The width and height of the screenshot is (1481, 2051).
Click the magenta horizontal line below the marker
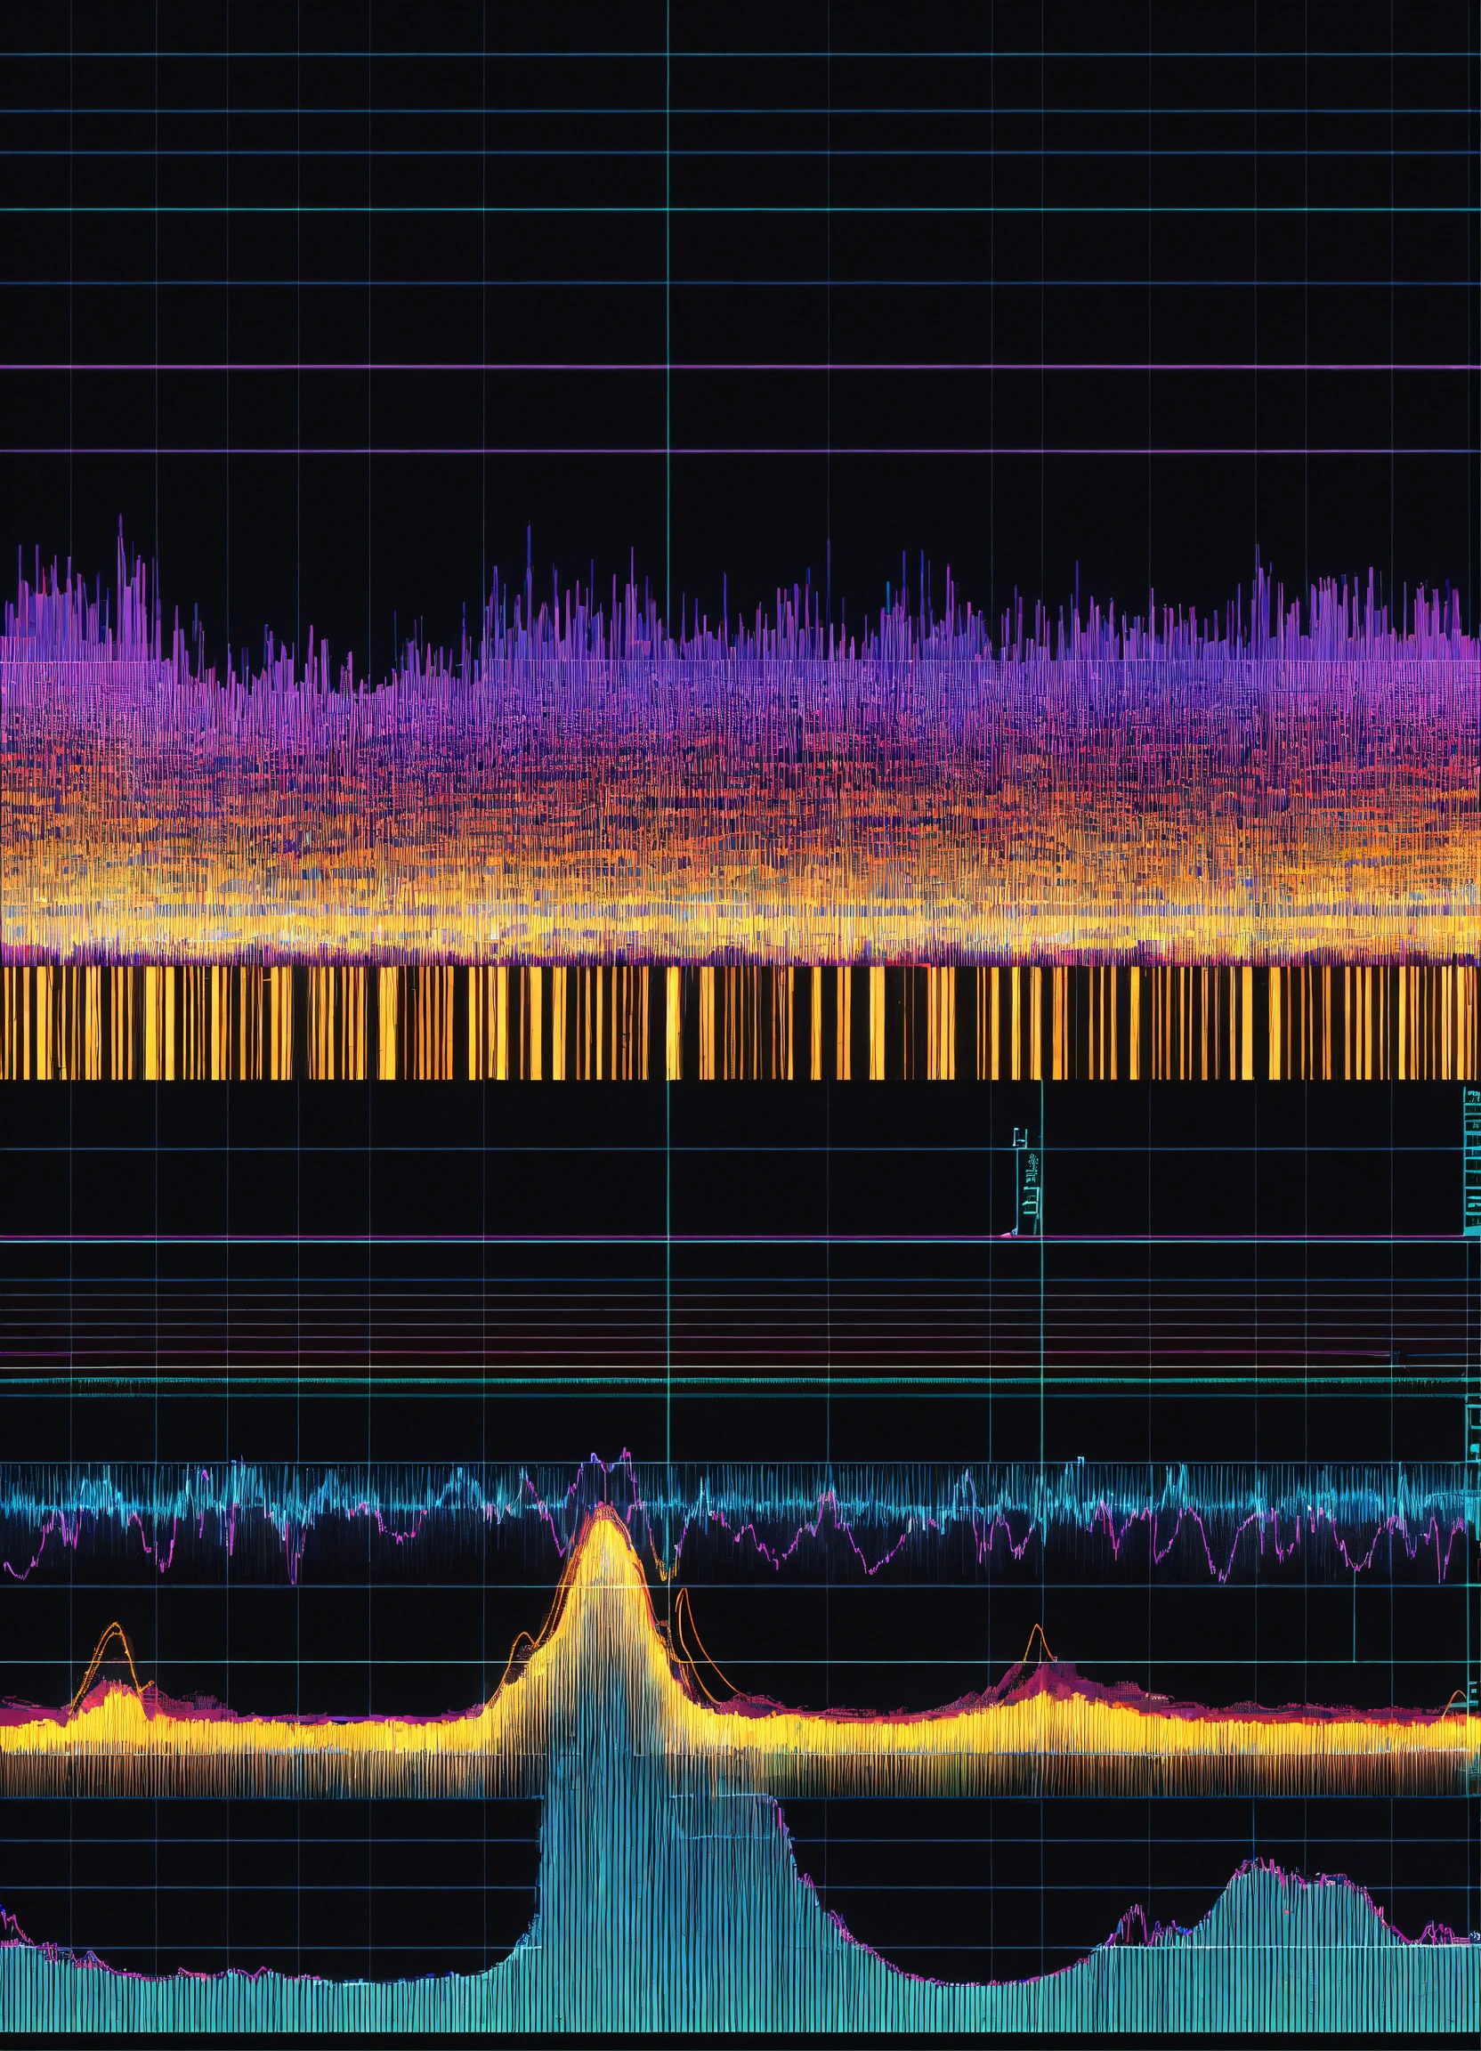[543, 1236]
